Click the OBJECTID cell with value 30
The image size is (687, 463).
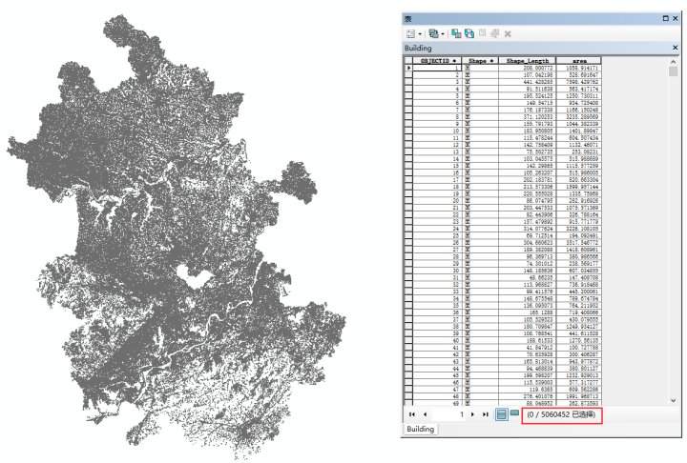tap(436, 271)
